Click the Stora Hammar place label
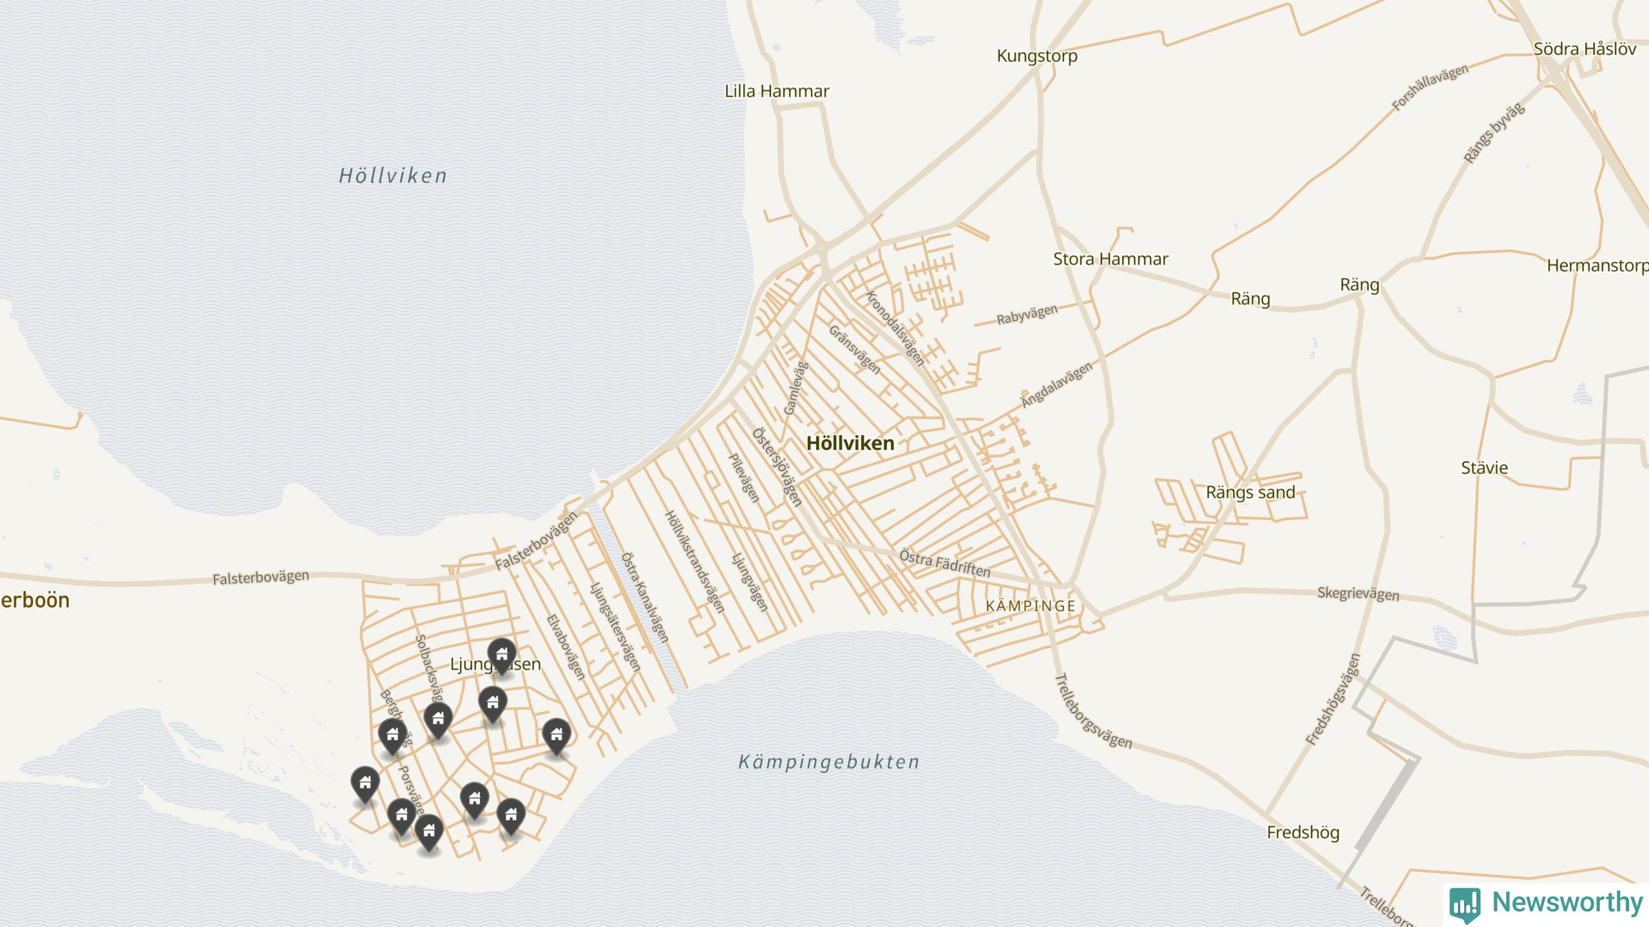 1110,259
